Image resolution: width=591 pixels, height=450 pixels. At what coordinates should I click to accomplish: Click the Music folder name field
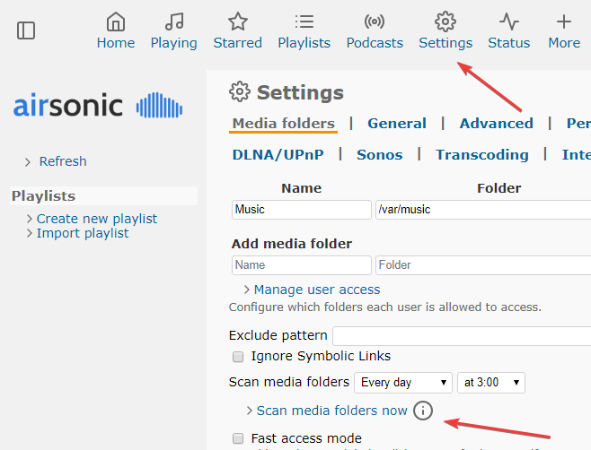coord(302,210)
